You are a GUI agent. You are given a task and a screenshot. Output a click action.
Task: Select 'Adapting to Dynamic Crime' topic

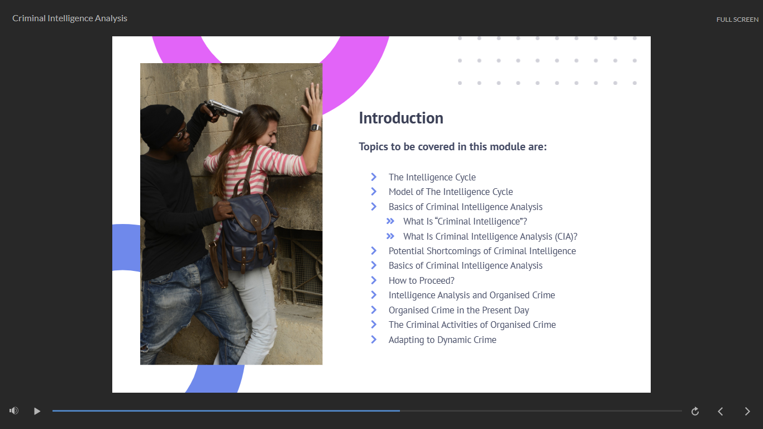coord(442,340)
